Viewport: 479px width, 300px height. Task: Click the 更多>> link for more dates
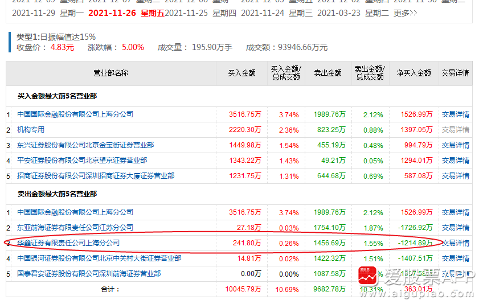406,13
